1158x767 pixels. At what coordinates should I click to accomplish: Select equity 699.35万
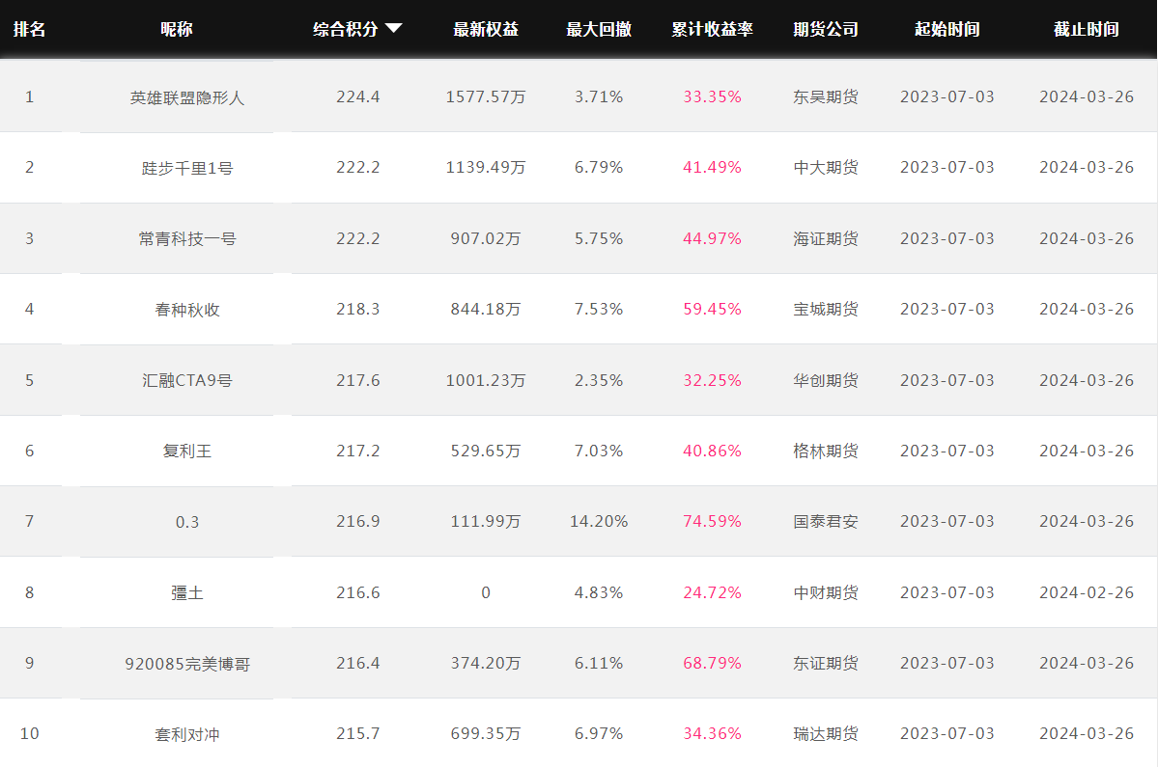pyautogui.click(x=485, y=734)
